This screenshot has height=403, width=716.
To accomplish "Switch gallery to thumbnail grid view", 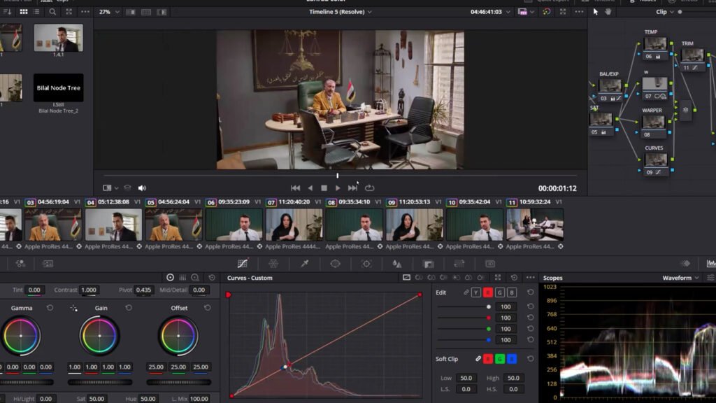I will point(23,12).
